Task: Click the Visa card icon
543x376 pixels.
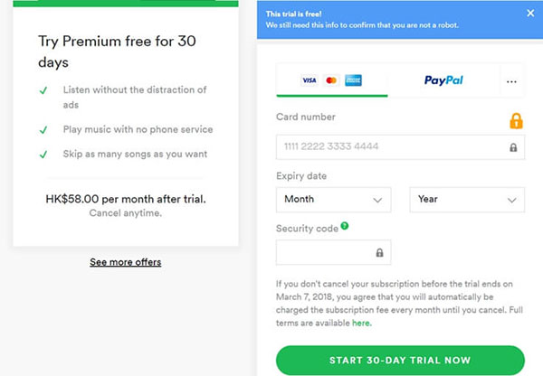Action: (x=309, y=80)
